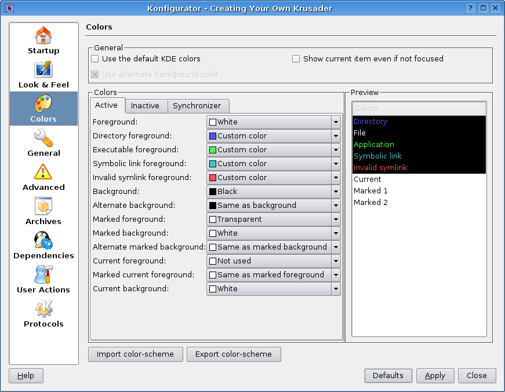Open the Background color dropdown
Image resolution: width=505 pixels, height=392 pixels.
click(274, 191)
